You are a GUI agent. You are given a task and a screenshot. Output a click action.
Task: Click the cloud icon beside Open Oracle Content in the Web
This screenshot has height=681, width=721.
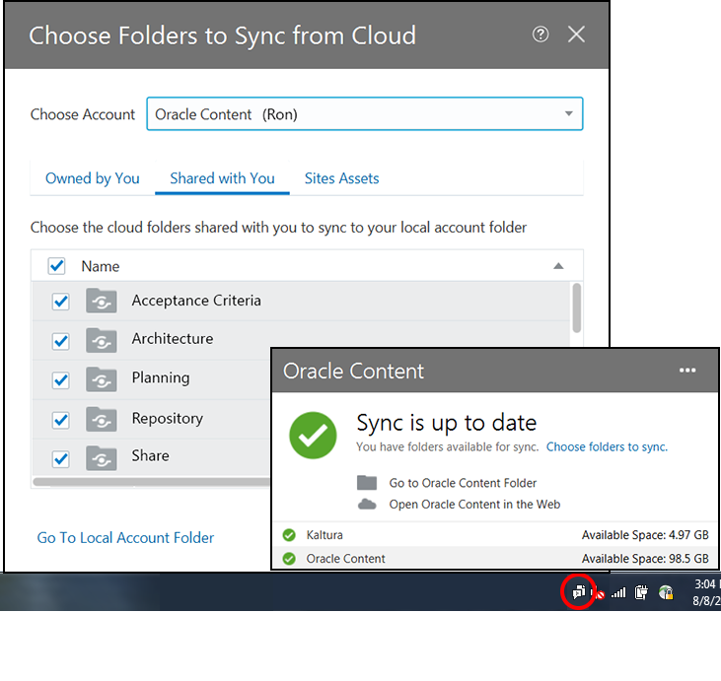367,504
